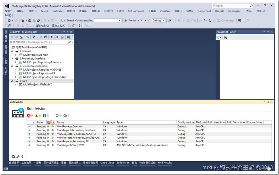The image size is (279, 175).
Task: Collapse the 1.Domain solution folder
Action: 12,51
